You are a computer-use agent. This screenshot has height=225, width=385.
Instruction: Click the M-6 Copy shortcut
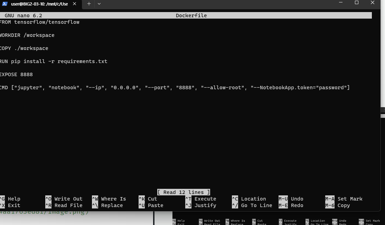tap(338, 205)
